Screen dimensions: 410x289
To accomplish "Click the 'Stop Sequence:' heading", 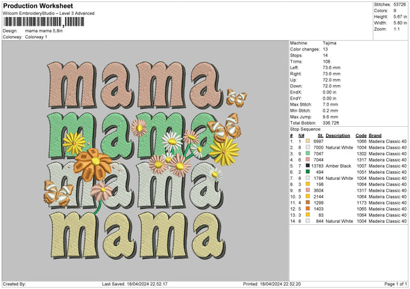I will (305, 130).
